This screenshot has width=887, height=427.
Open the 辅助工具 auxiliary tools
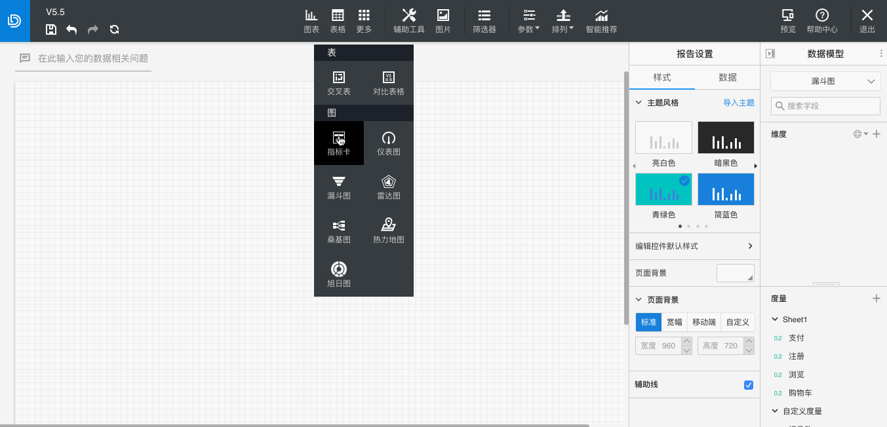point(409,21)
